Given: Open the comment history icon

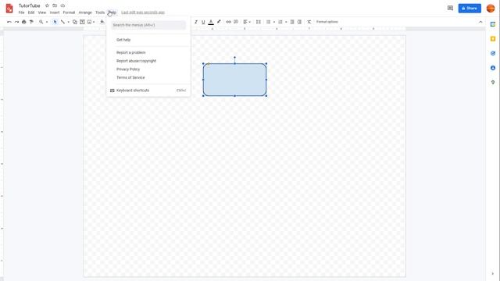Looking at the screenshot, I should coord(450,8).
